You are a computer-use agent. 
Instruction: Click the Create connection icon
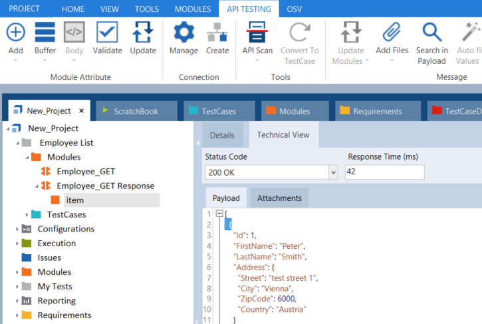coord(217,33)
